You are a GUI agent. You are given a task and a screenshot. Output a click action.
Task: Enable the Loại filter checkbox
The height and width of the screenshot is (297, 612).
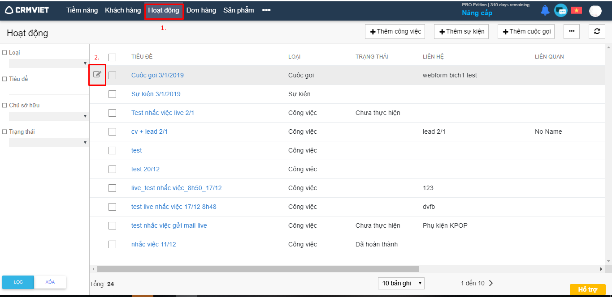(4, 53)
